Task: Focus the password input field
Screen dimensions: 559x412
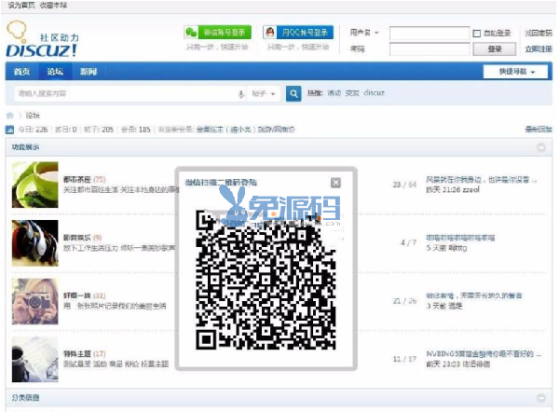Action: (429, 48)
